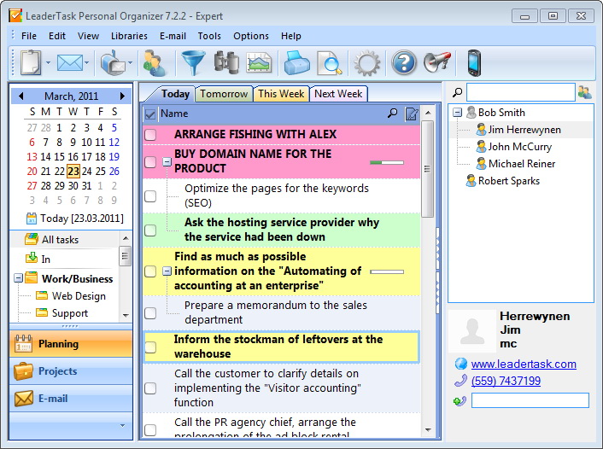Click the megaphone icon in toolbar

click(436, 62)
